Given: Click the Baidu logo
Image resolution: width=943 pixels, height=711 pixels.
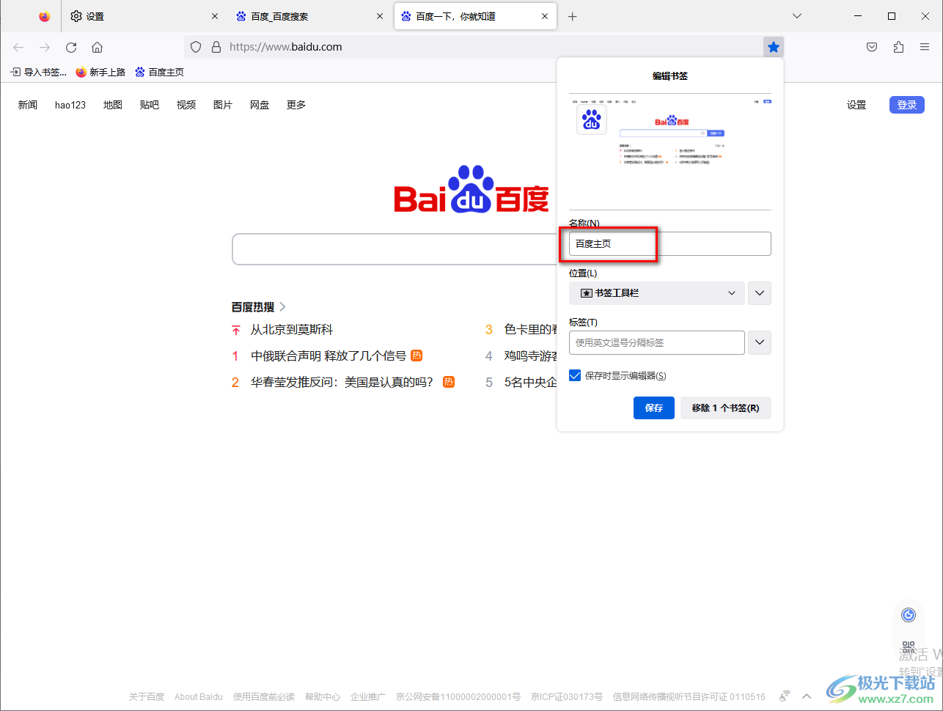Looking at the screenshot, I should tap(471, 189).
